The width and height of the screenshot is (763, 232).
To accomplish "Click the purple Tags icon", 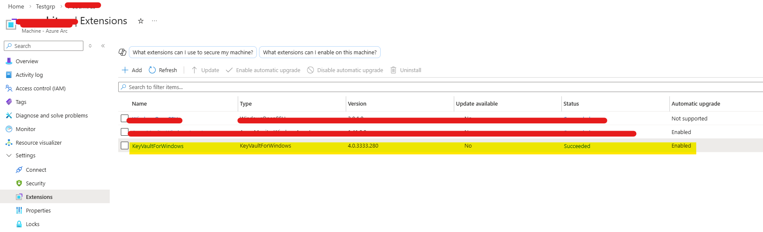I will coord(9,102).
